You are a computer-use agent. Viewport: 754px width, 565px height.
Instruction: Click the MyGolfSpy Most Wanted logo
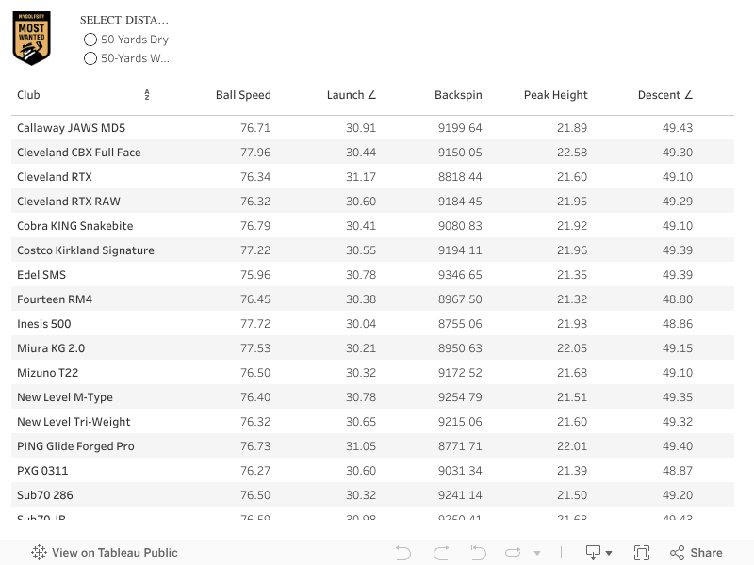click(31, 38)
